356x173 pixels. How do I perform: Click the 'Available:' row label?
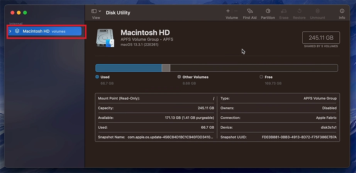point(106,118)
